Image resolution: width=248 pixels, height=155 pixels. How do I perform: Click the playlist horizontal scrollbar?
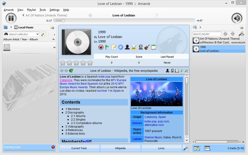pos(211,142)
